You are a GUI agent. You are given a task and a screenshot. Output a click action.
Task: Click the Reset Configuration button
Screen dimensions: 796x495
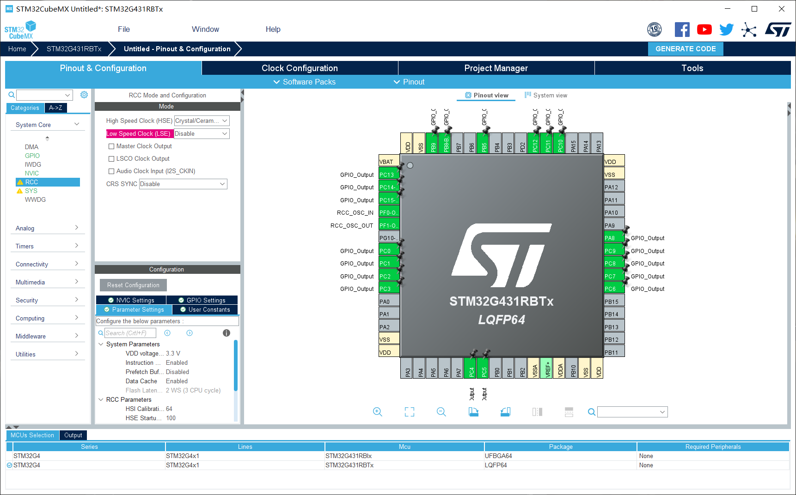click(x=133, y=285)
